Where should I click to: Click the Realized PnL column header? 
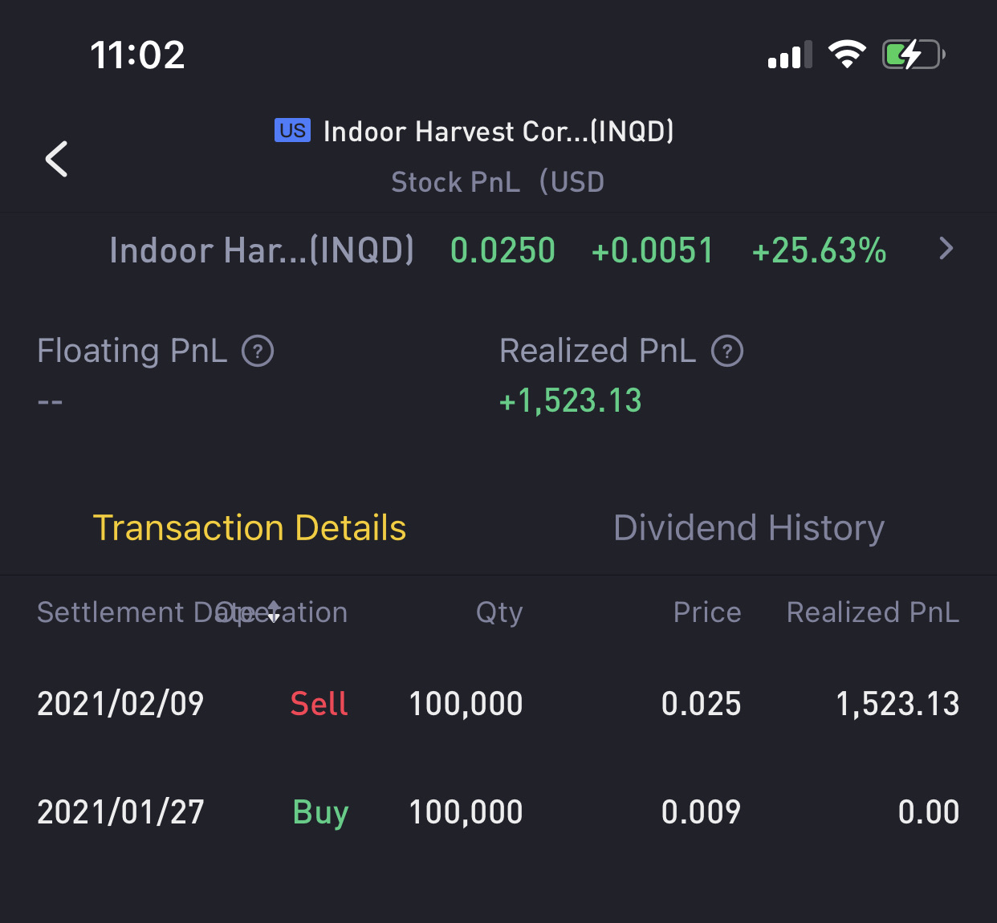point(873,612)
